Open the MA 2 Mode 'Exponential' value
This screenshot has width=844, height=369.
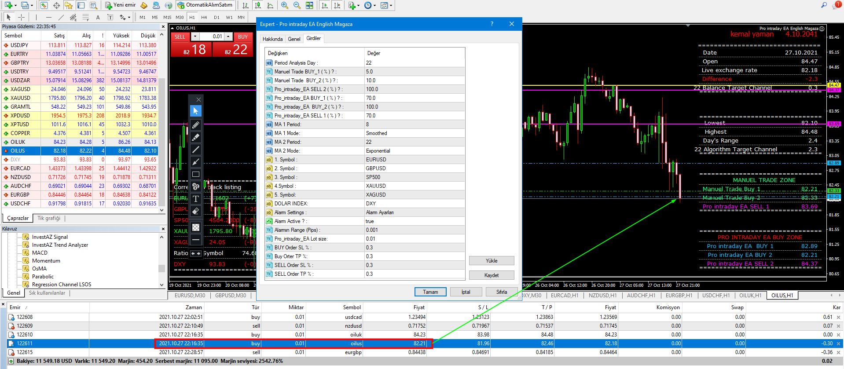point(415,151)
